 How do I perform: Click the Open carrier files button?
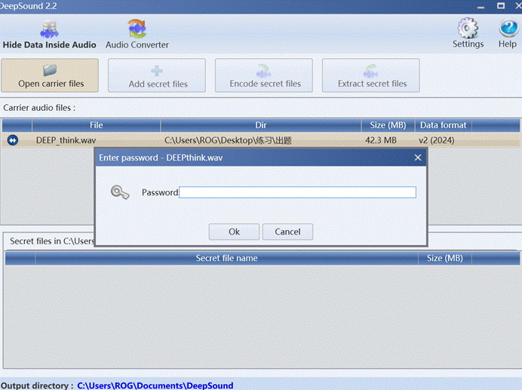tap(50, 75)
